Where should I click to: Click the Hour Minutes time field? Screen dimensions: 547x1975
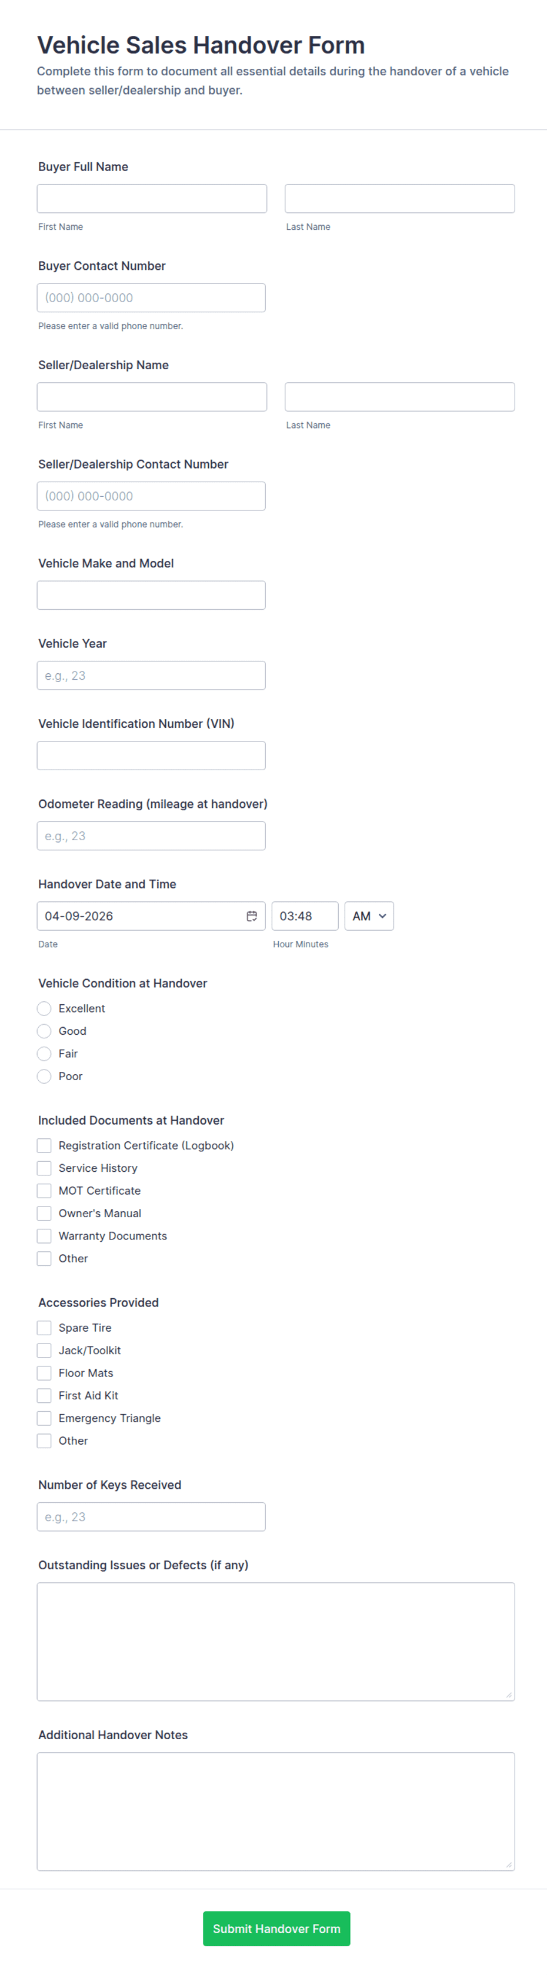tap(305, 916)
